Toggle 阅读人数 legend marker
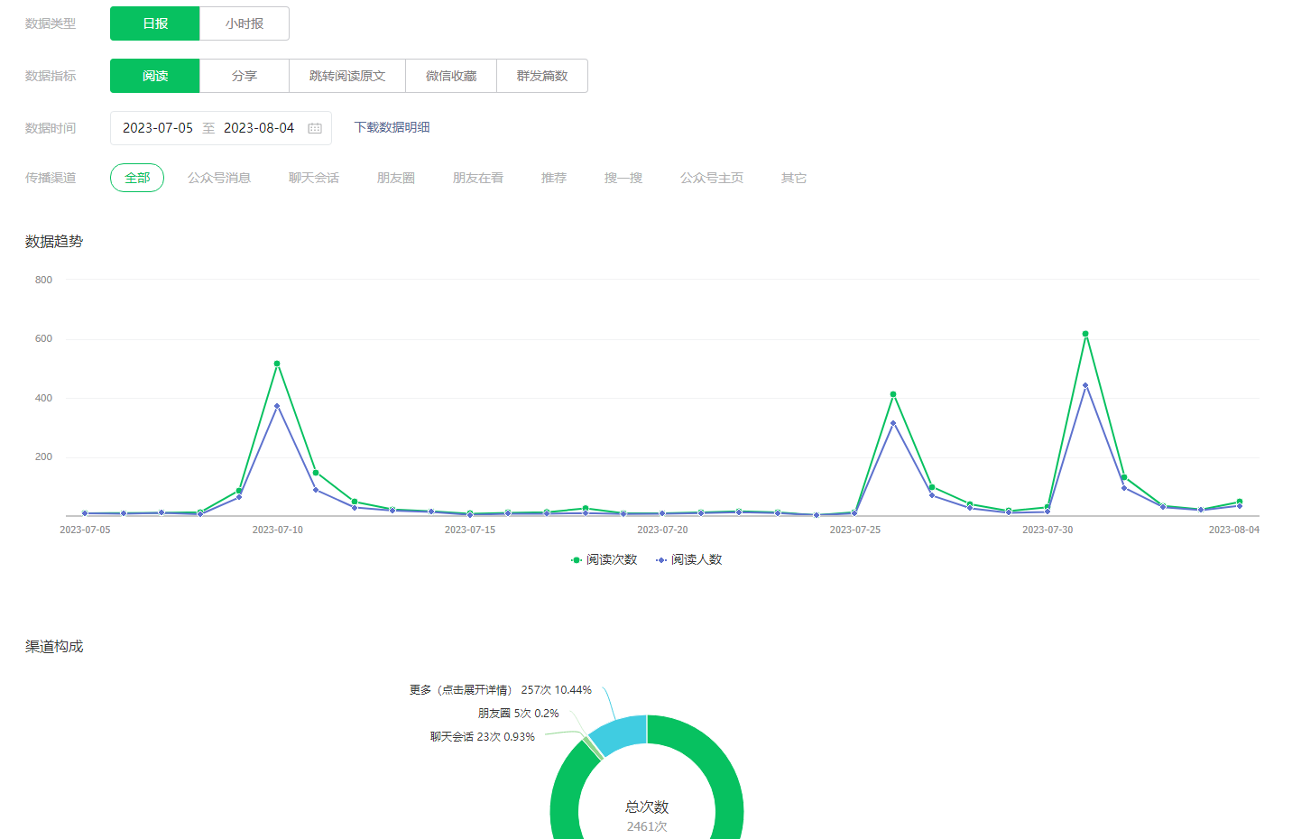Screen dimensions: 1292x839 coord(661,560)
